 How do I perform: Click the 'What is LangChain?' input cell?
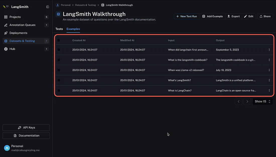(x=180, y=91)
